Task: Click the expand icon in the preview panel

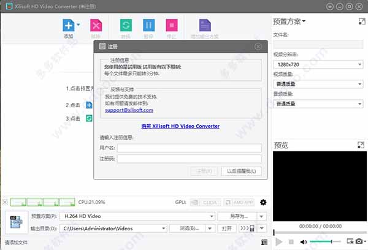Action: coord(361,145)
